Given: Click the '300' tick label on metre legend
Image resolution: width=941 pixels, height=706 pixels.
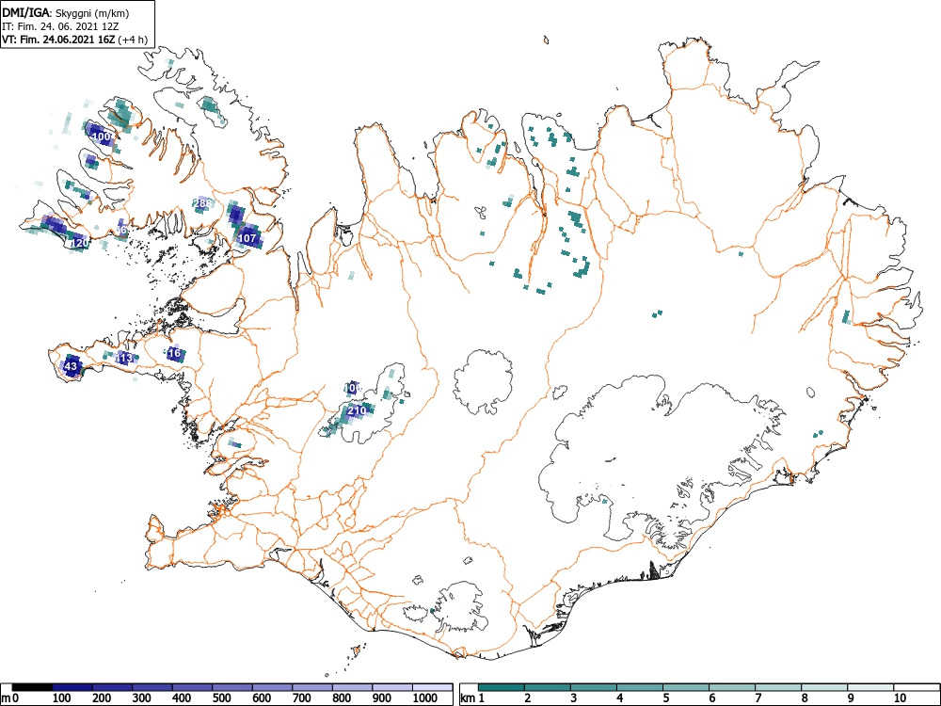Looking at the screenshot, I should click(142, 698).
